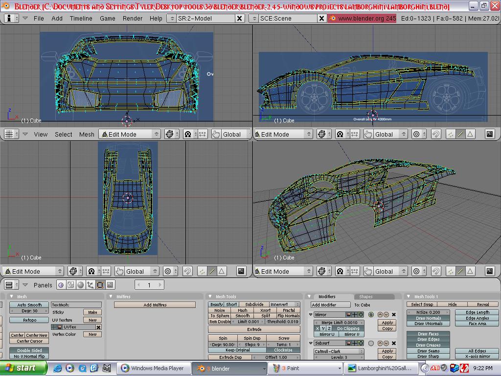Toggle Clockwise spin option
This screenshot has width=501, height=376.
(x=283, y=350)
